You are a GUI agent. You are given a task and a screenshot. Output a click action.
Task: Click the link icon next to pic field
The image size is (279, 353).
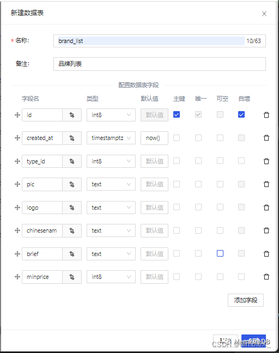click(72, 184)
